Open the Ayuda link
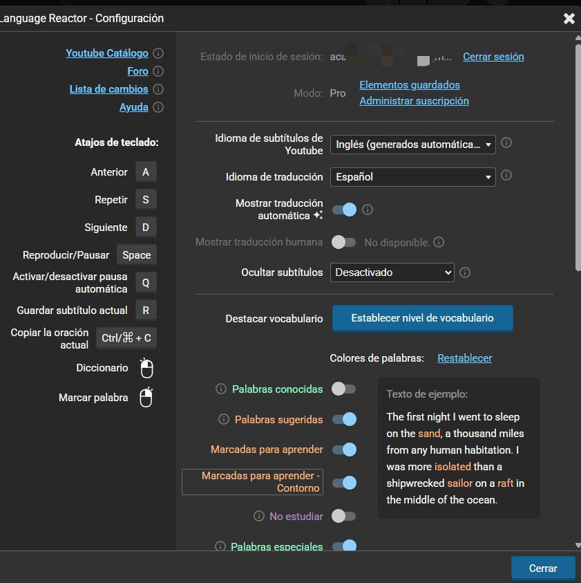This screenshot has height=583, width=581. tap(134, 107)
